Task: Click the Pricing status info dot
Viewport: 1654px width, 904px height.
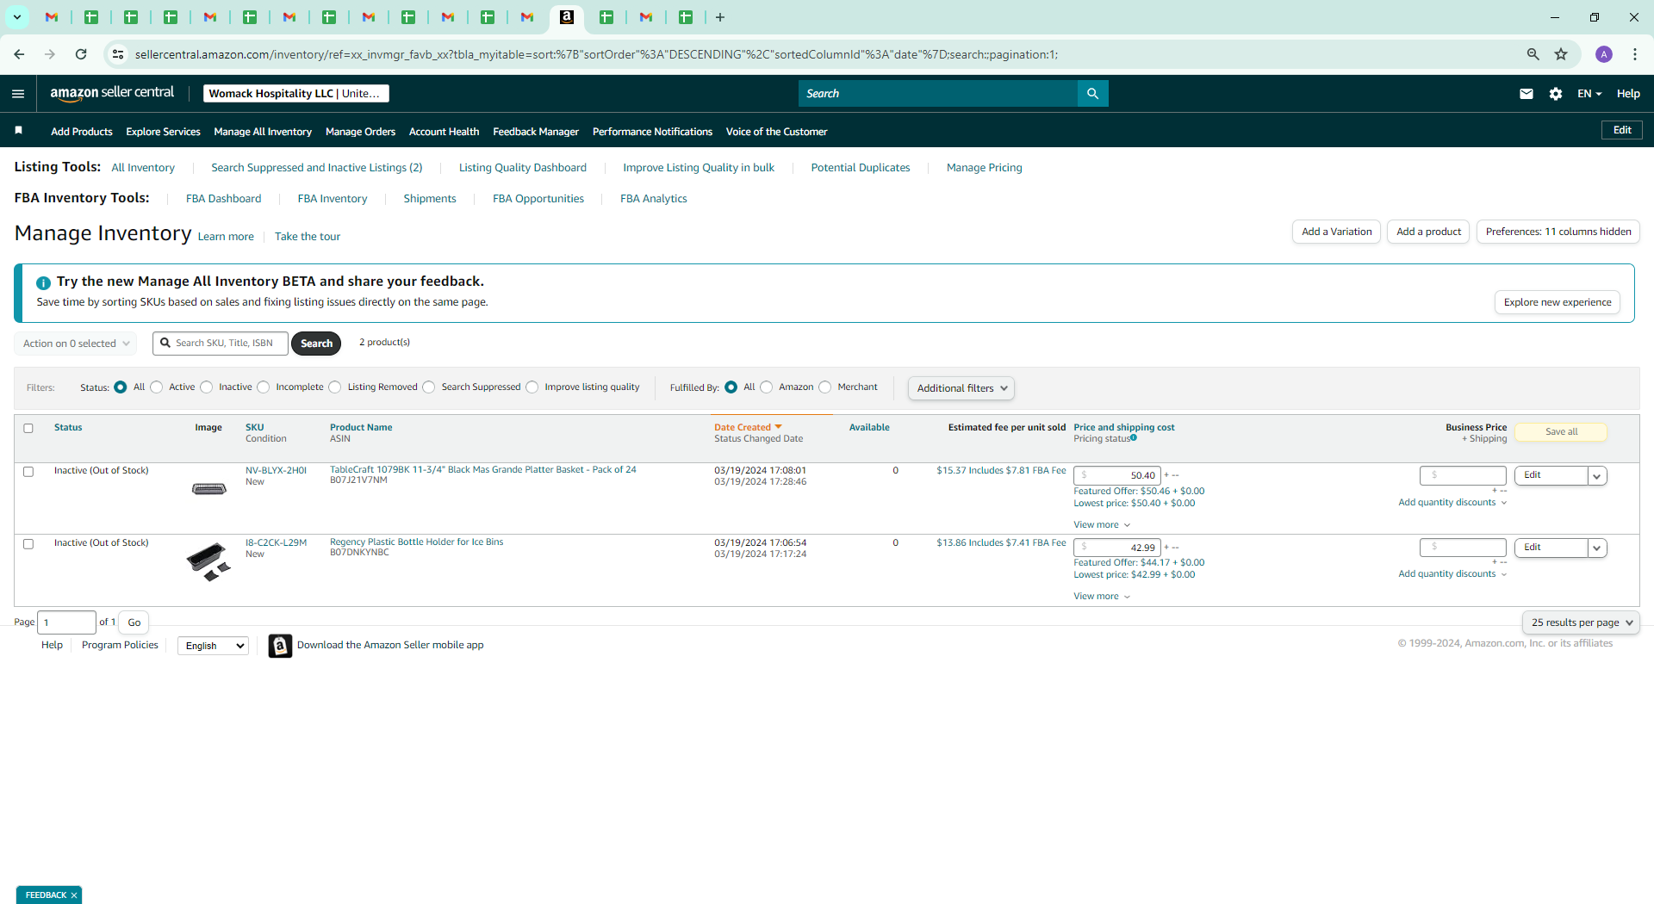Action: [x=1134, y=438]
